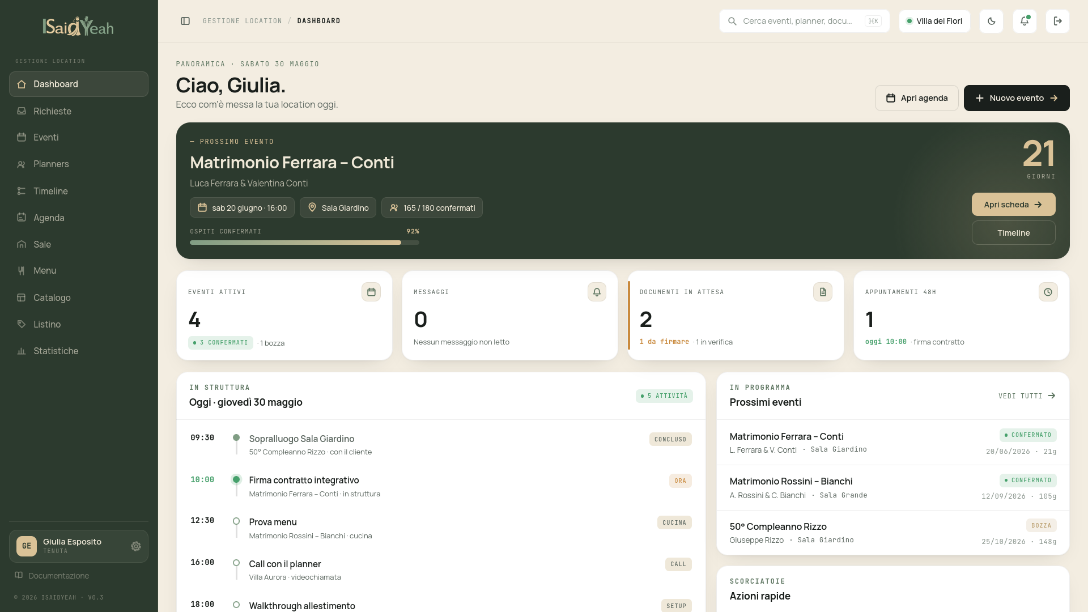1088x612 pixels.
Task: Click the clock icon on Appuntamenti 48h card
Action: [x=1048, y=292]
